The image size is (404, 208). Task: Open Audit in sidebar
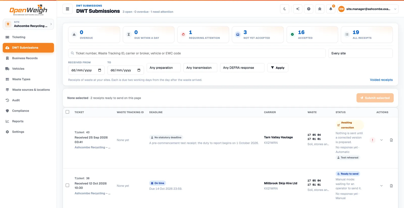click(28, 100)
